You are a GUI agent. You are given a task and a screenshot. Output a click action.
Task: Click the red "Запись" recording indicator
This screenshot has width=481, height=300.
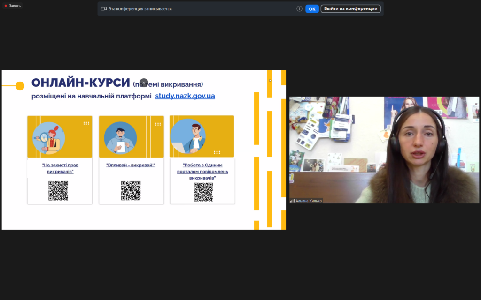coord(13,6)
